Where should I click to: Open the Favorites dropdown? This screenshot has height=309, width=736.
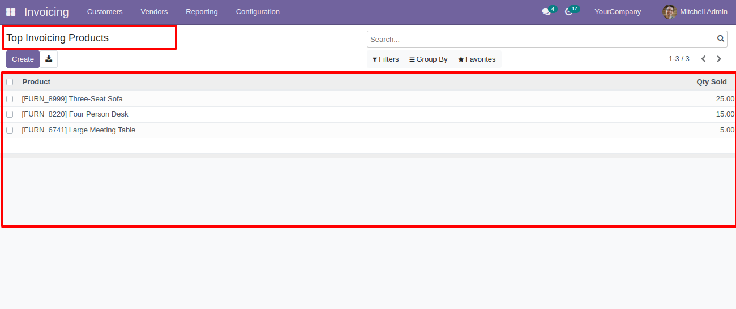pos(477,59)
